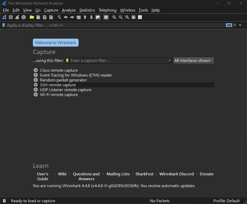Open the User's Guide link

pyautogui.click(x=43, y=176)
